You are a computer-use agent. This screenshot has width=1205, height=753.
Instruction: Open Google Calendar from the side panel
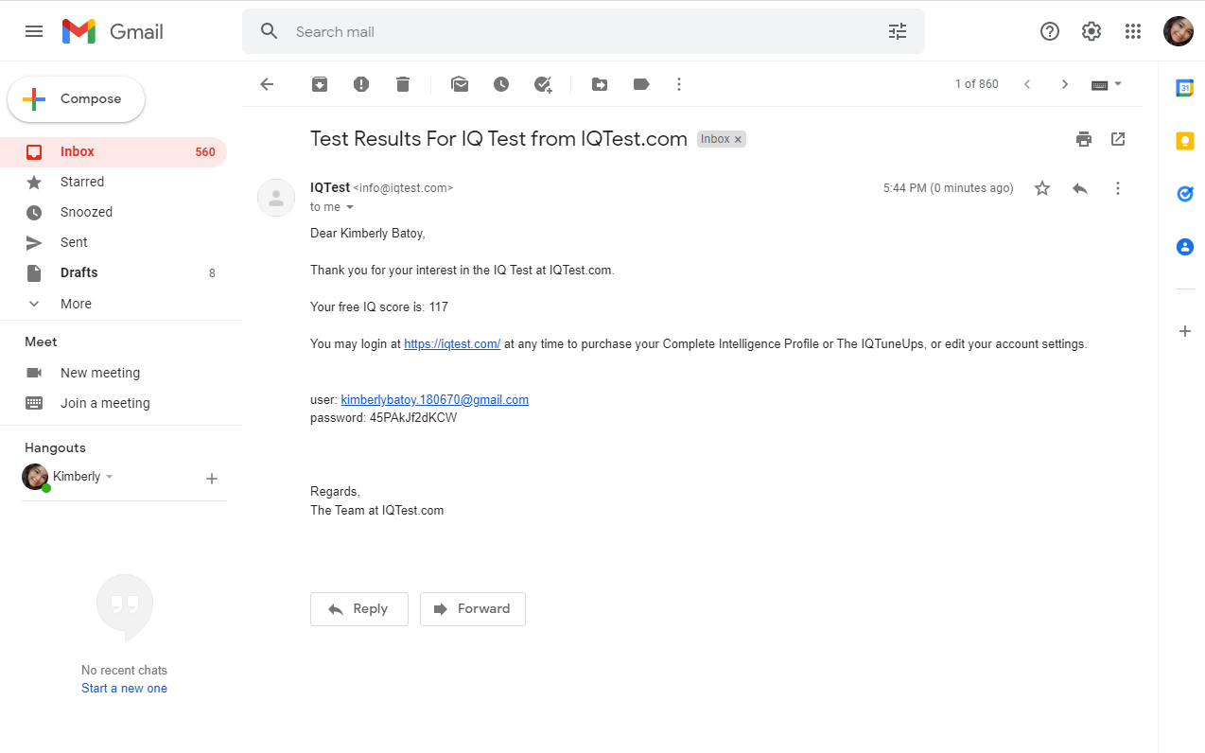pyautogui.click(x=1184, y=87)
